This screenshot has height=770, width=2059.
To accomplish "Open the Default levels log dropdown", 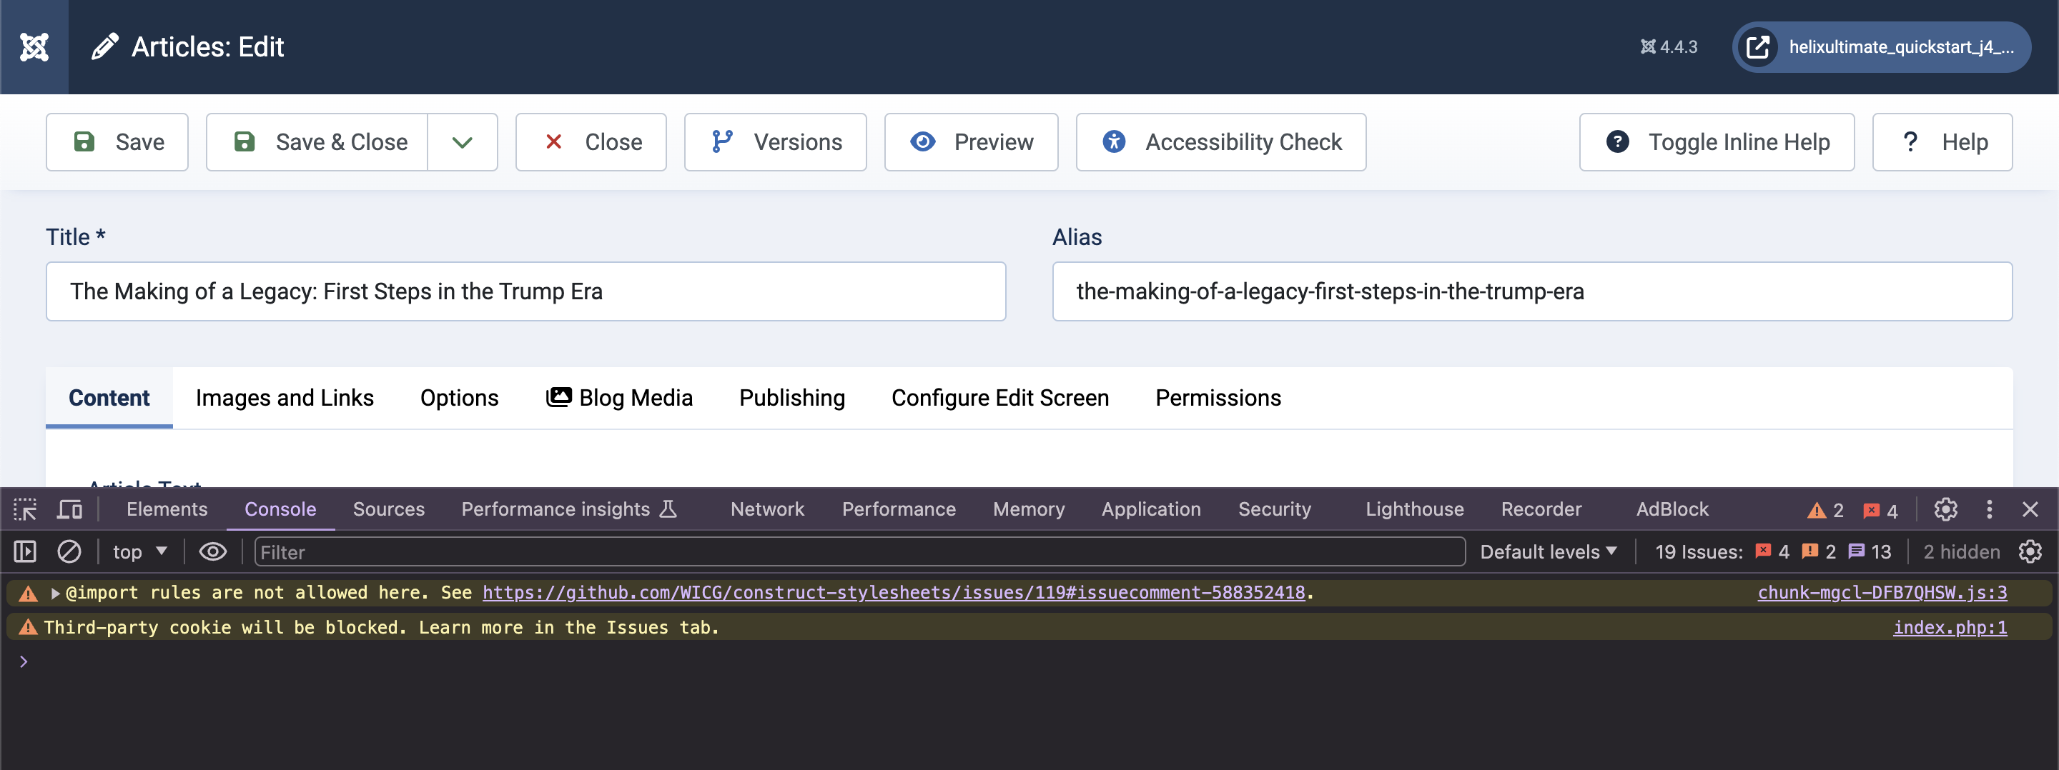I will coord(1547,552).
